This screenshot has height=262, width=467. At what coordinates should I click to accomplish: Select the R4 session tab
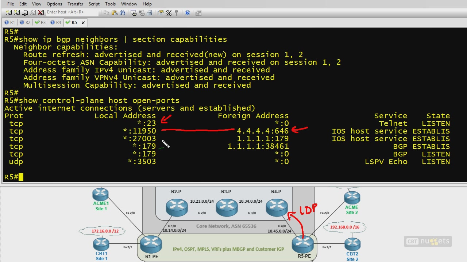(x=56, y=23)
